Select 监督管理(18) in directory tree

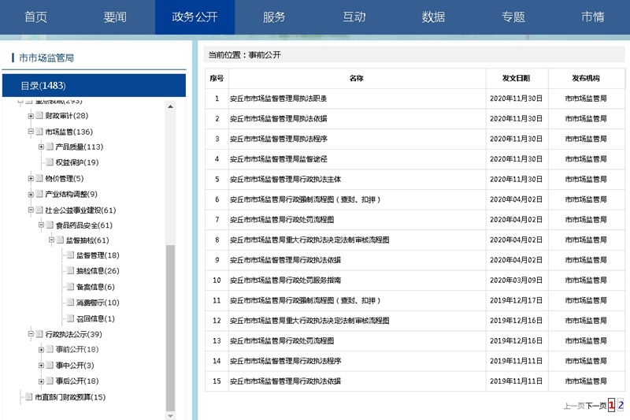click(98, 255)
